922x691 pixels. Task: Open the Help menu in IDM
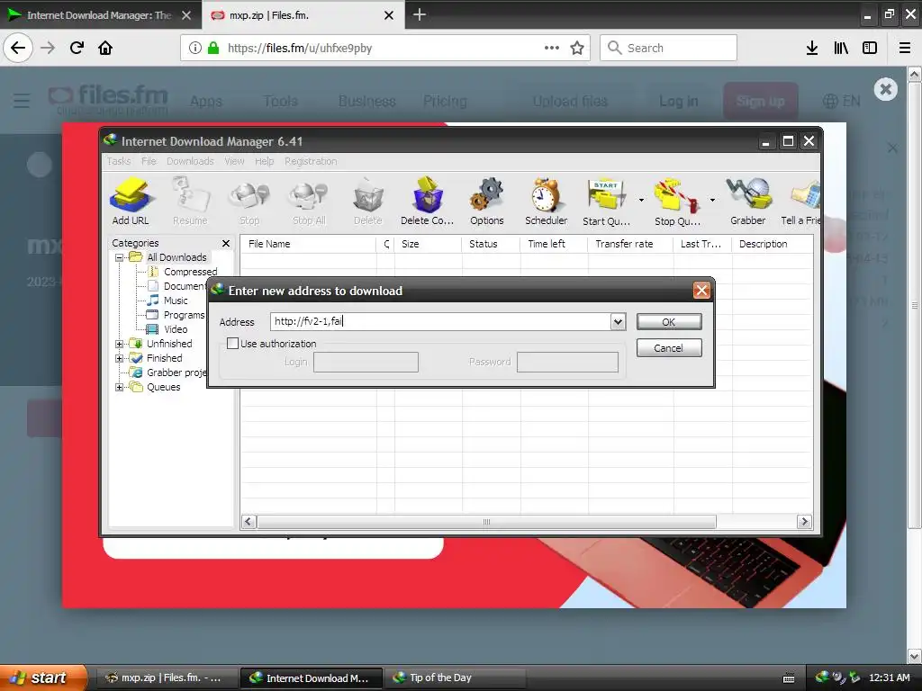[x=264, y=161]
